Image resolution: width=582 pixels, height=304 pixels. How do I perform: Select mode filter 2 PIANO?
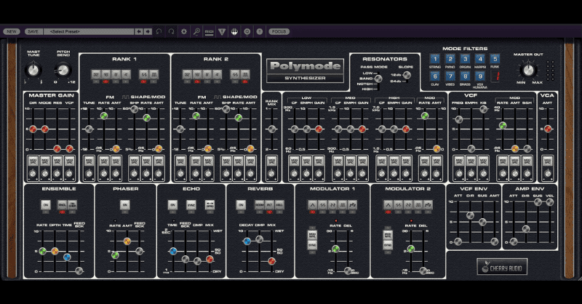pyautogui.click(x=450, y=59)
